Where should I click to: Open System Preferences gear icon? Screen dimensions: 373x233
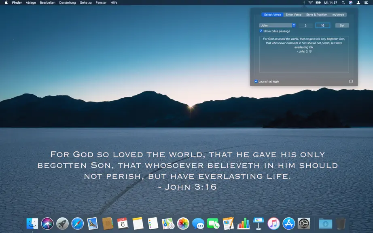tap(304, 223)
